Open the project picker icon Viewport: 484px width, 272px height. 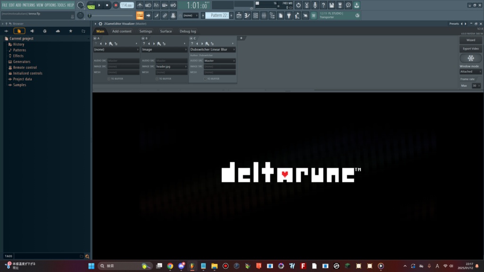point(281,16)
